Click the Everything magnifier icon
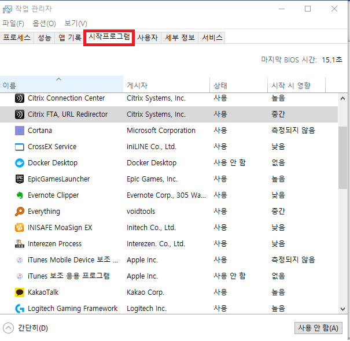The height and width of the screenshot is (341, 350). [20, 212]
